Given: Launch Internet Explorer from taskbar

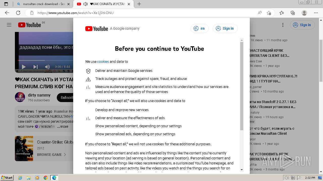Looking at the screenshot, I should point(20,178).
